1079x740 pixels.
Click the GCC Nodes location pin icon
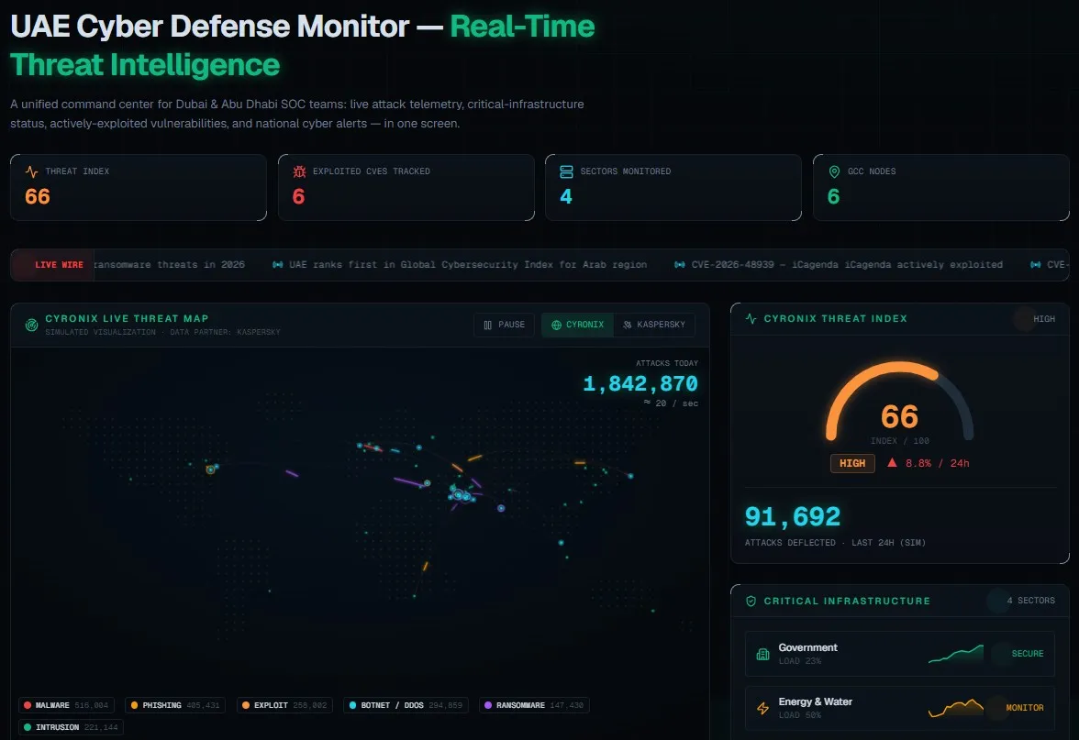pos(834,171)
